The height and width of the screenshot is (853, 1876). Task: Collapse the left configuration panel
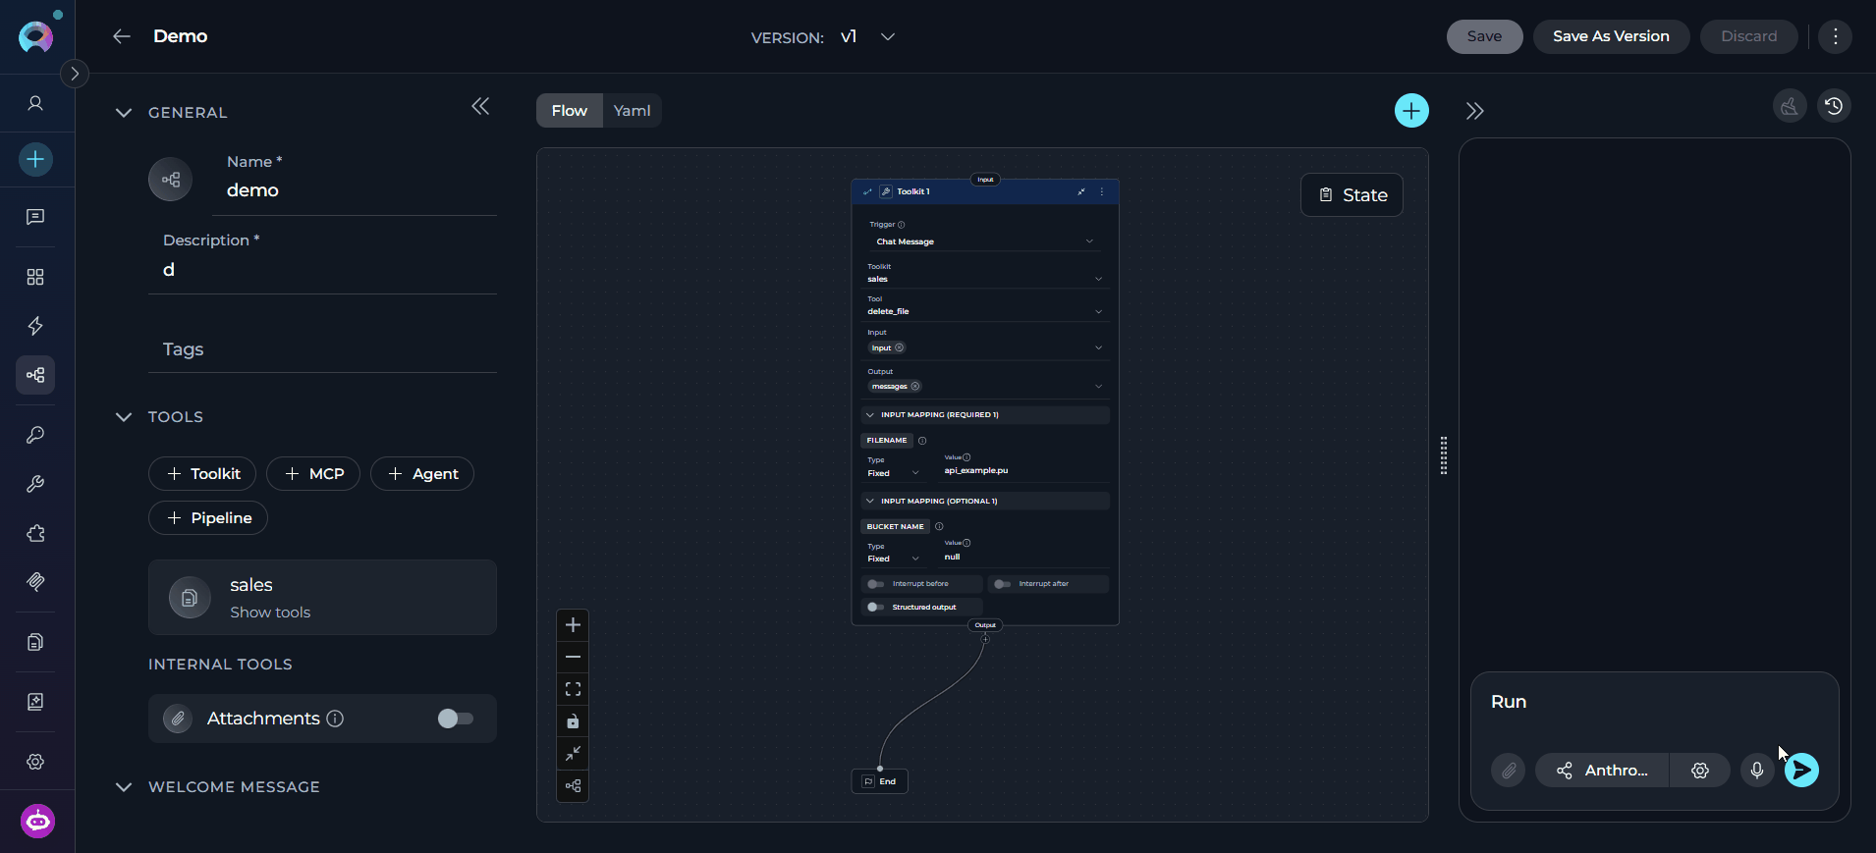[480, 106]
